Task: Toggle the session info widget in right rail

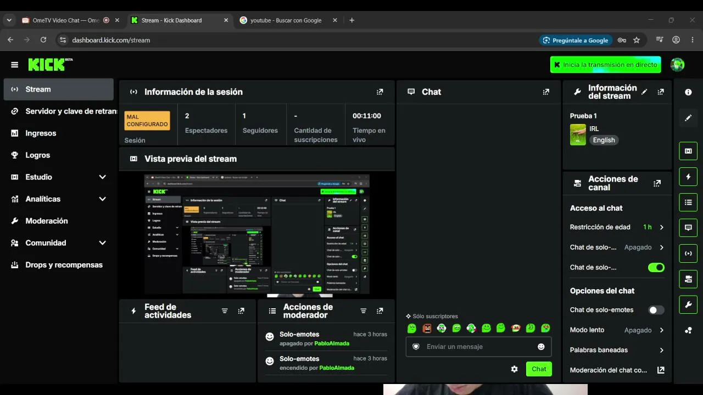Action: coord(688,253)
